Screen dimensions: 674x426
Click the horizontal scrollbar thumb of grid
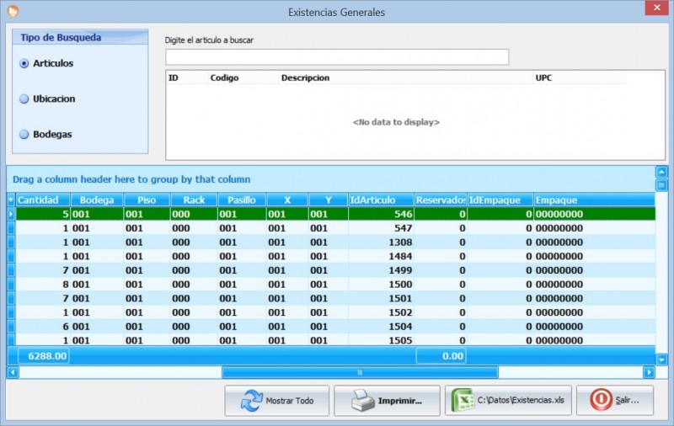tap(360, 372)
